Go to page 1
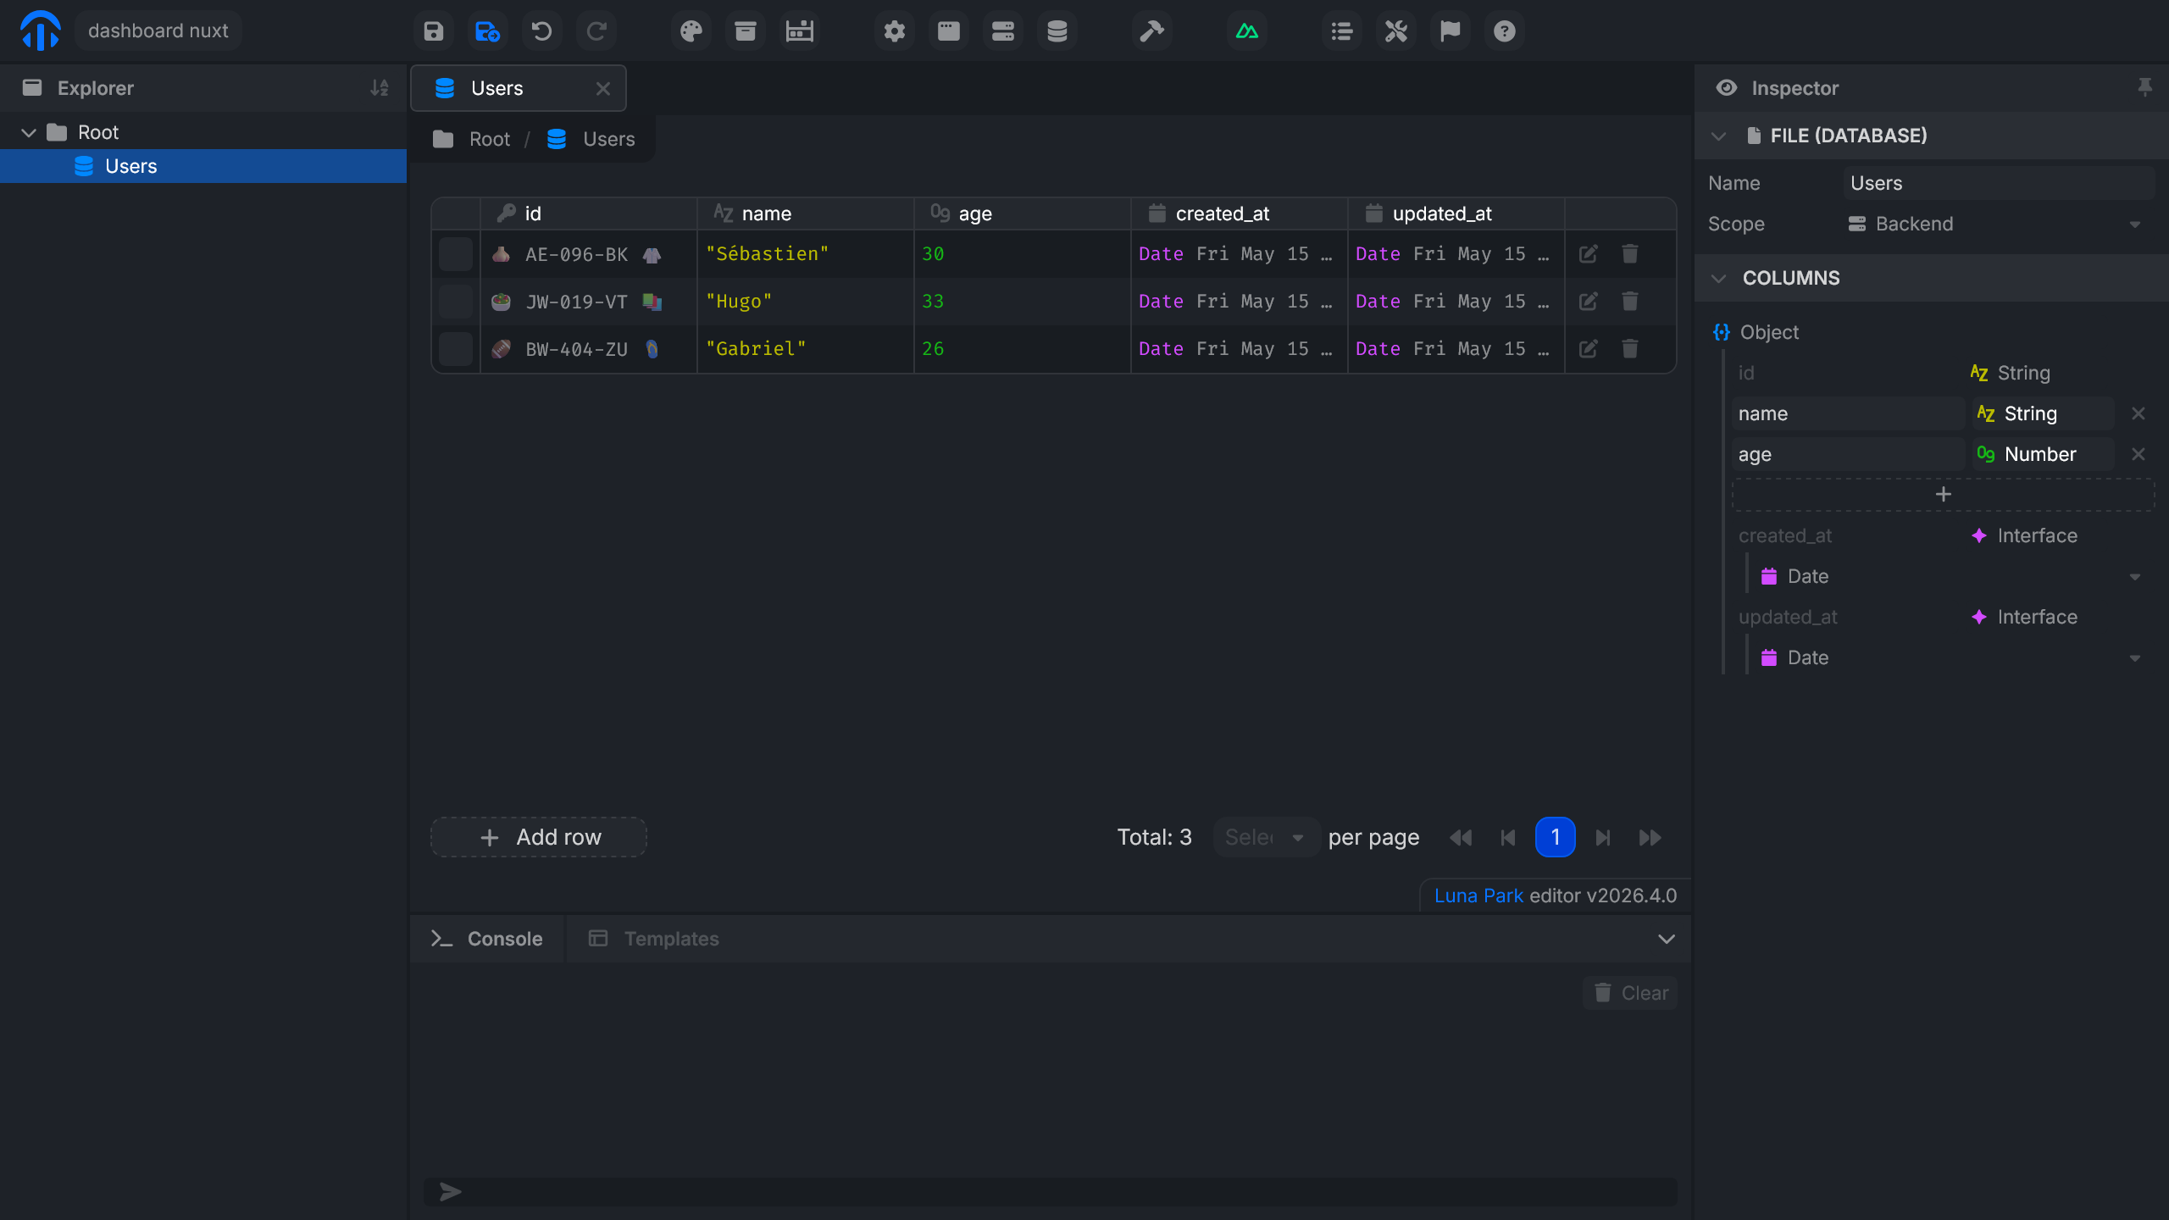 click(x=1556, y=837)
